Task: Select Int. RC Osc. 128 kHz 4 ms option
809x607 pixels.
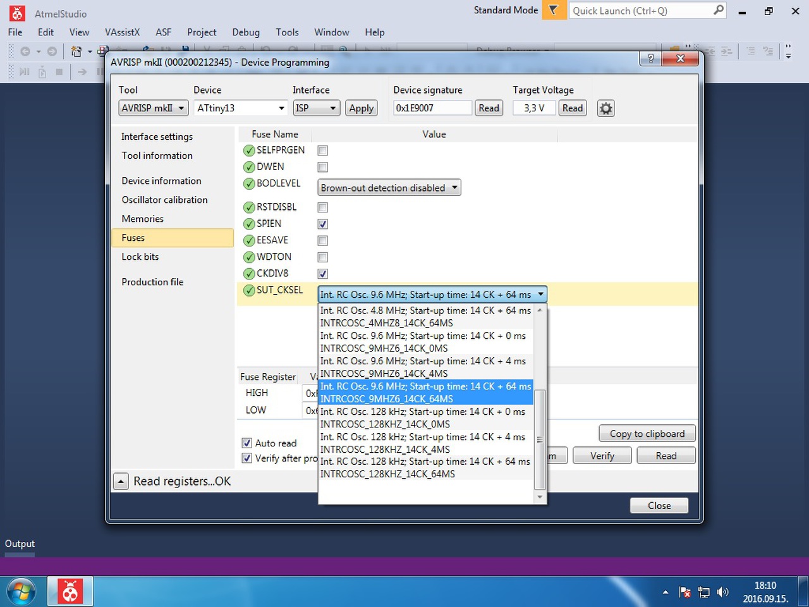Action: point(426,443)
